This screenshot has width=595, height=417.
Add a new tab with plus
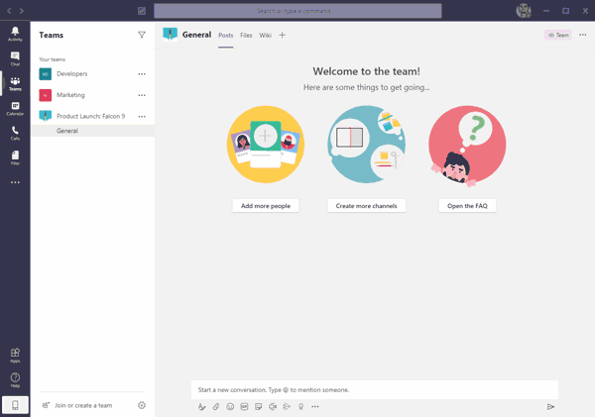click(x=282, y=36)
